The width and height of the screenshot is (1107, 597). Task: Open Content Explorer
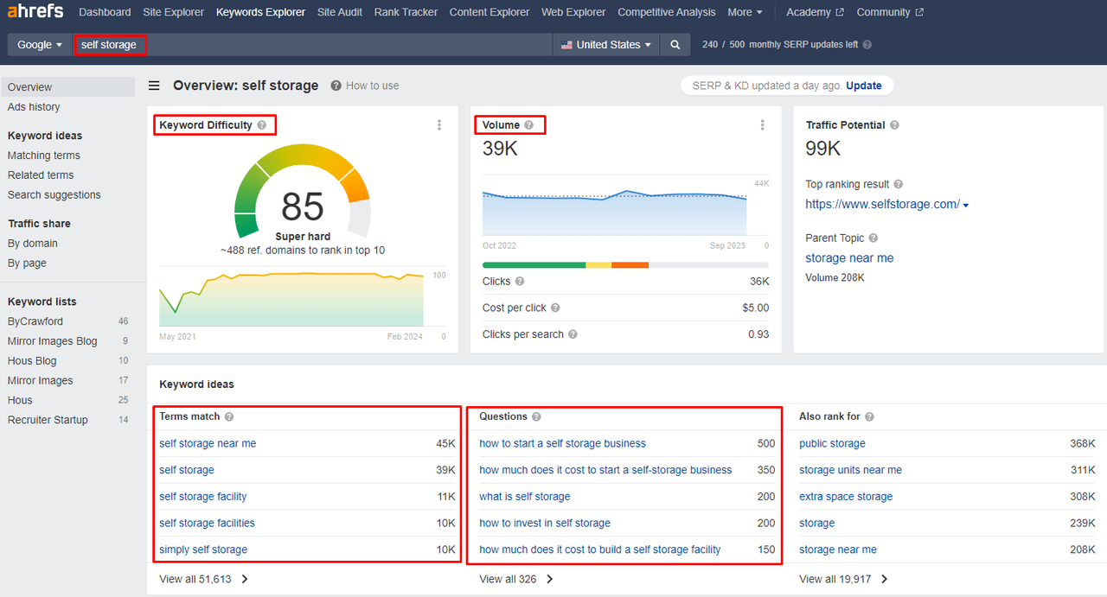(x=490, y=12)
